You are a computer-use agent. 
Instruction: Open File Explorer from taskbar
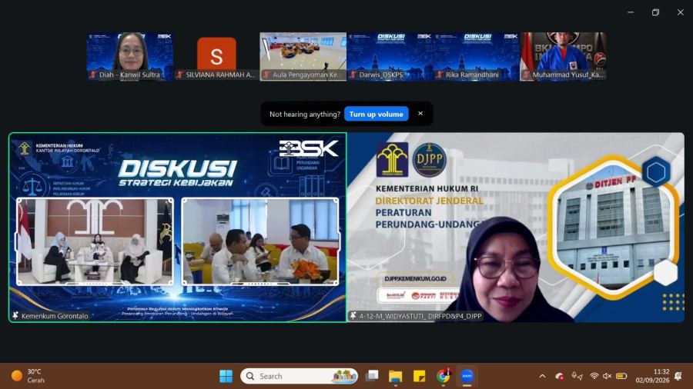tap(395, 376)
